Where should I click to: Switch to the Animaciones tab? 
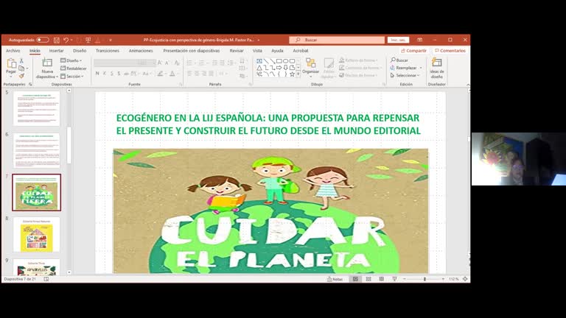pyautogui.click(x=141, y=51)
